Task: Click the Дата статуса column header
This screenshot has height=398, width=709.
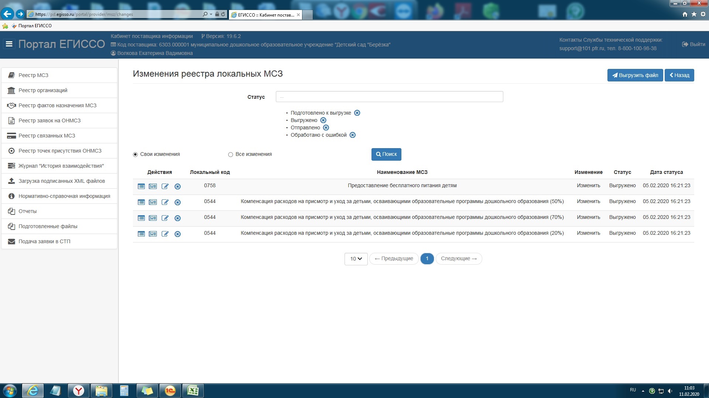Action: pyautogui.click(x=667, y=172)
